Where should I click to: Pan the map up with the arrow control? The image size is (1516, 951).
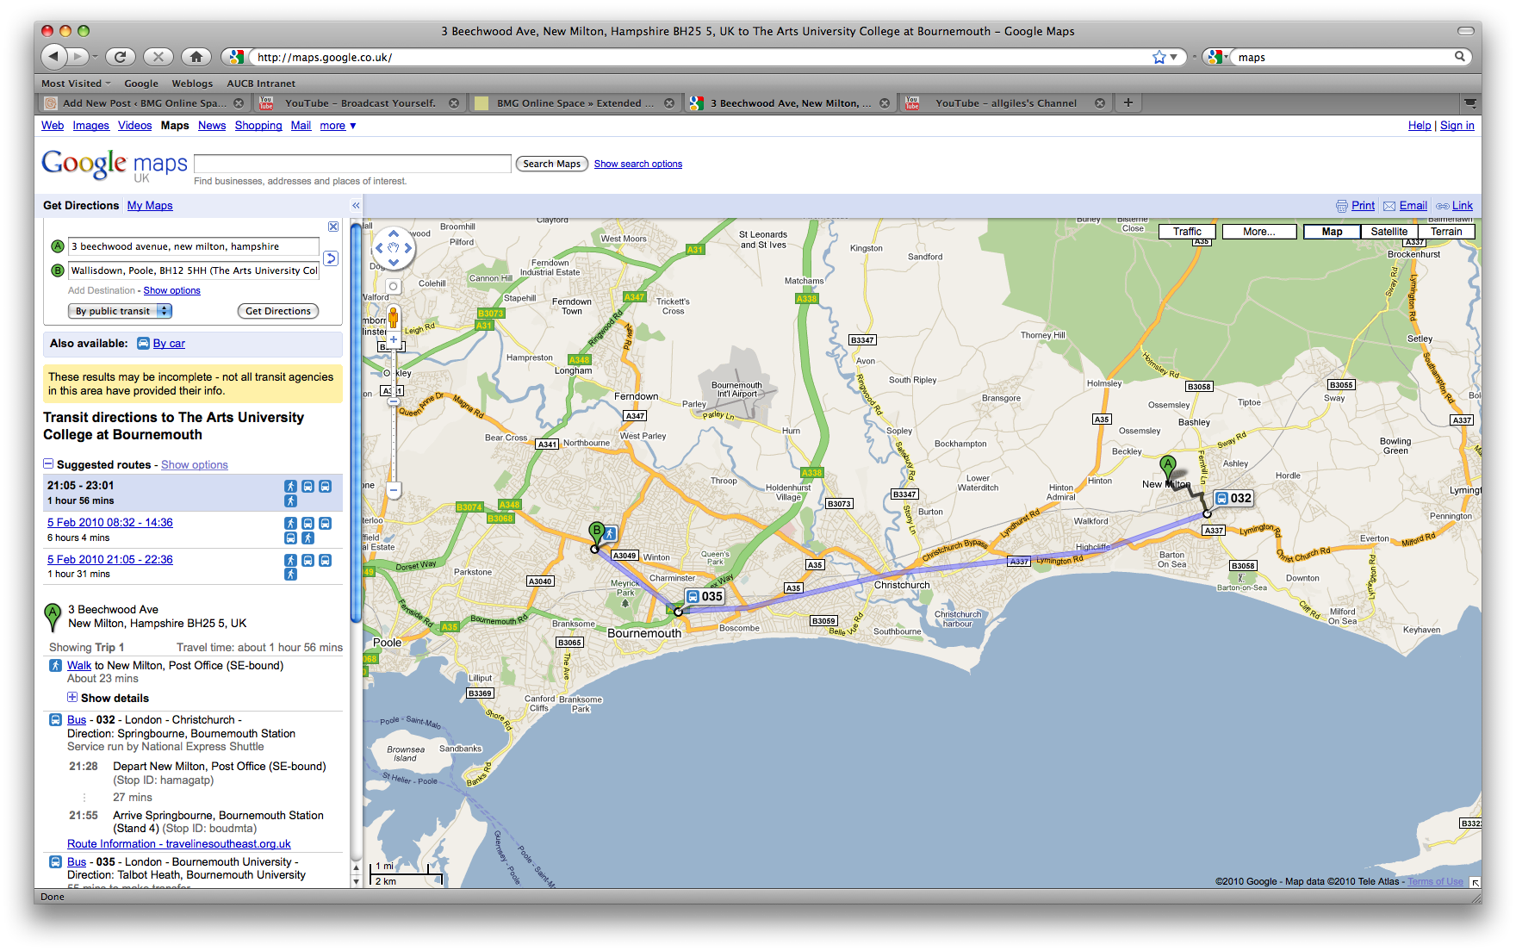(394, 233)
